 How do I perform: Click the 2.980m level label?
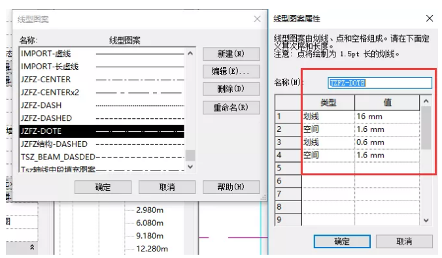click(x=150, y=210)
